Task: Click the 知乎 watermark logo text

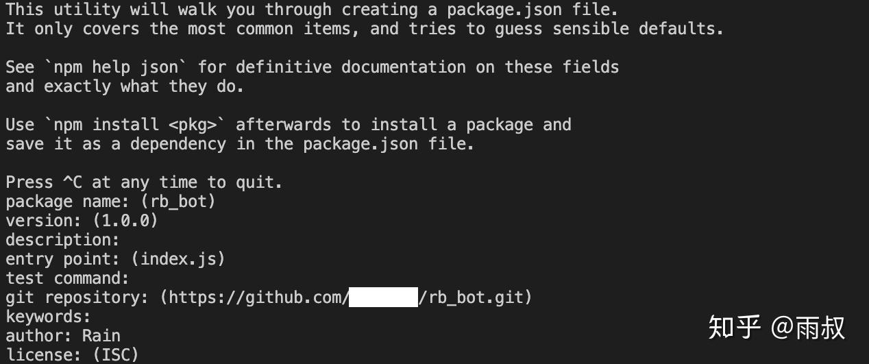Action: [734, 327]
